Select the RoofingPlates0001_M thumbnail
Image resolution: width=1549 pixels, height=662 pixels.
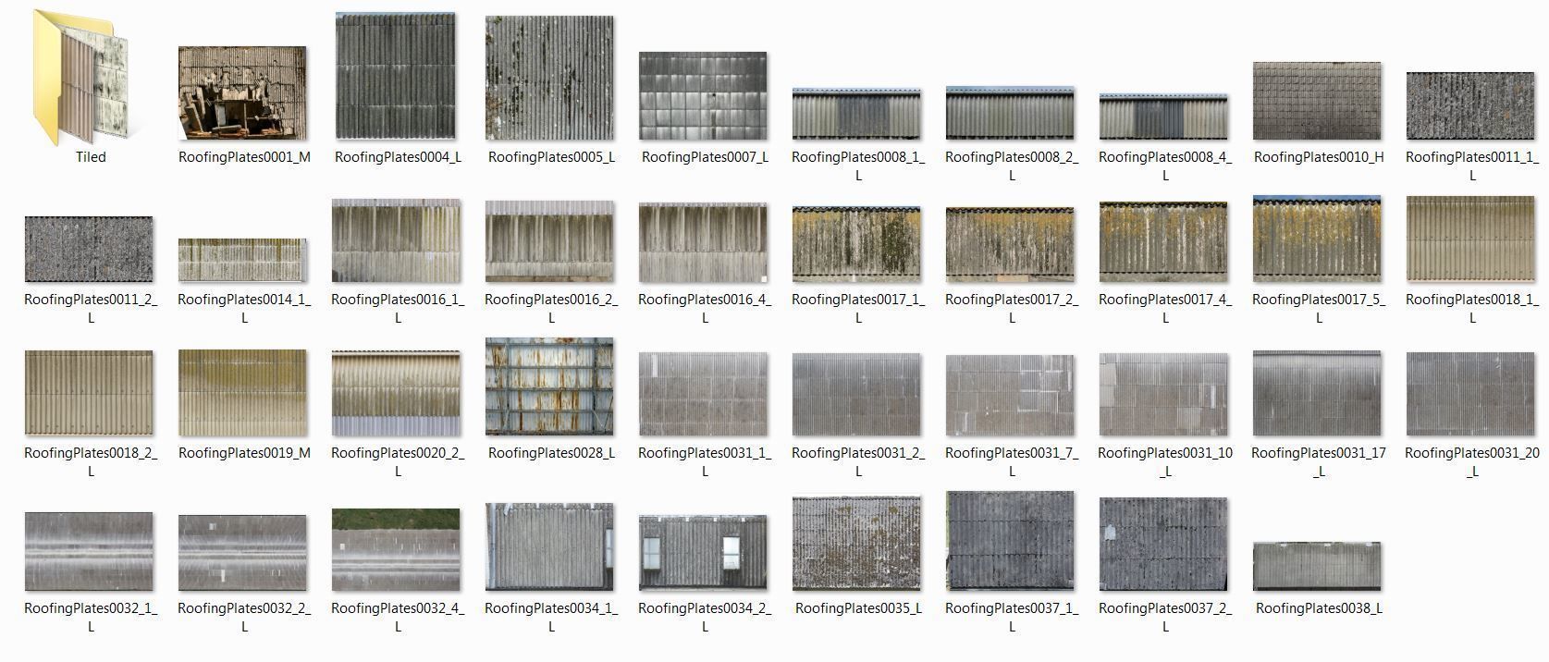(242, 93)
